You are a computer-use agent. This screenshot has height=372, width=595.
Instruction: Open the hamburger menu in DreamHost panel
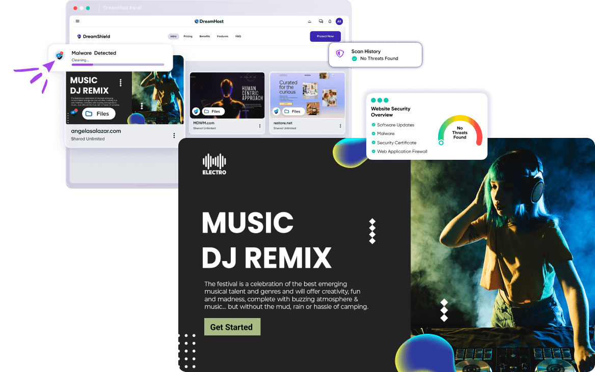tap(77, 21)
